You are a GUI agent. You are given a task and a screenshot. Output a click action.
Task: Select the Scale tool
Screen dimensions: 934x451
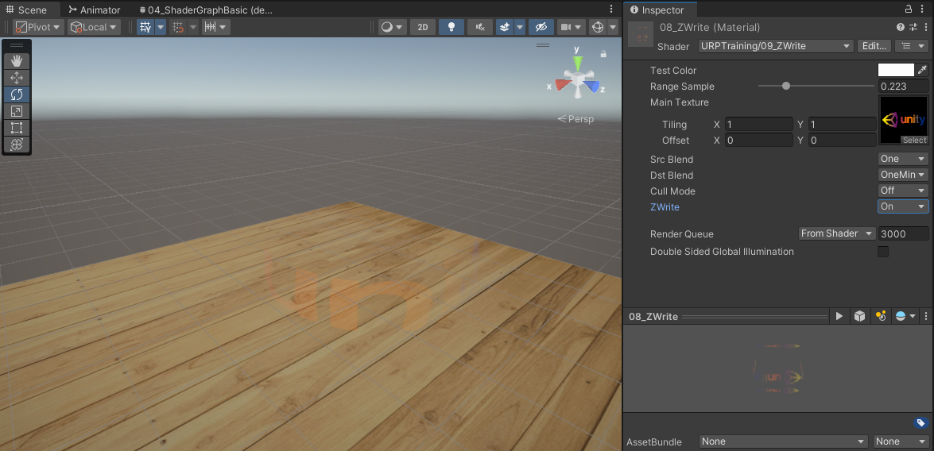[x=17, y=110]
